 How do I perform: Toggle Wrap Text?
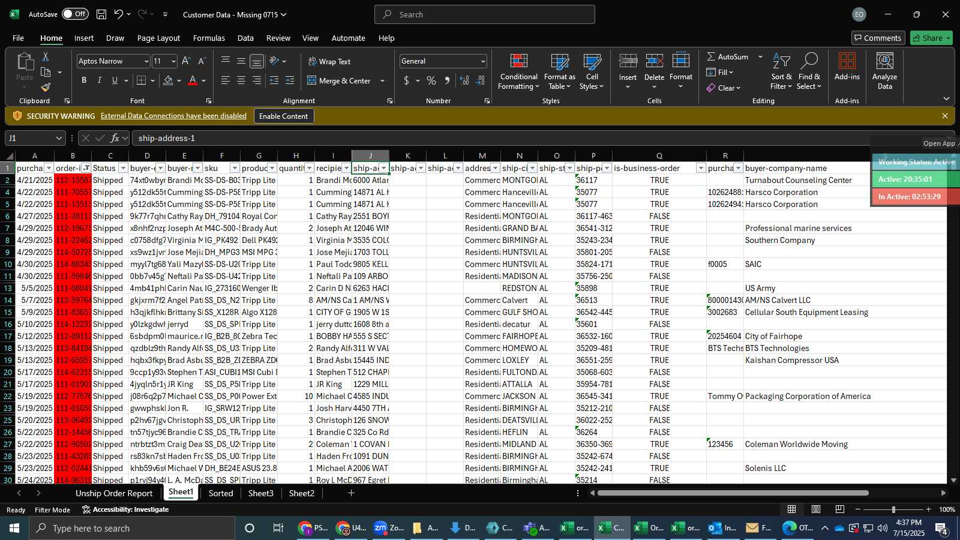[329, 61]
